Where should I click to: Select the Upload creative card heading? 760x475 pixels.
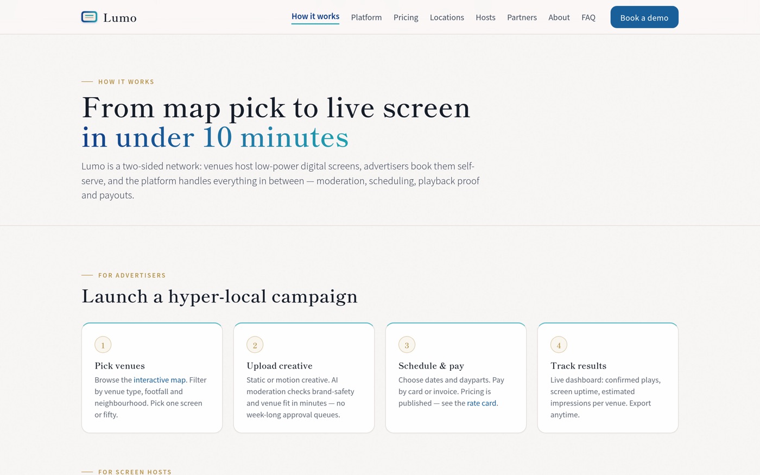280,366
